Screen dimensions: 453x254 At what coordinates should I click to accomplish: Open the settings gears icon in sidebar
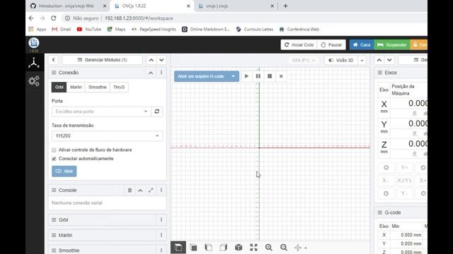tap(34, 81)
